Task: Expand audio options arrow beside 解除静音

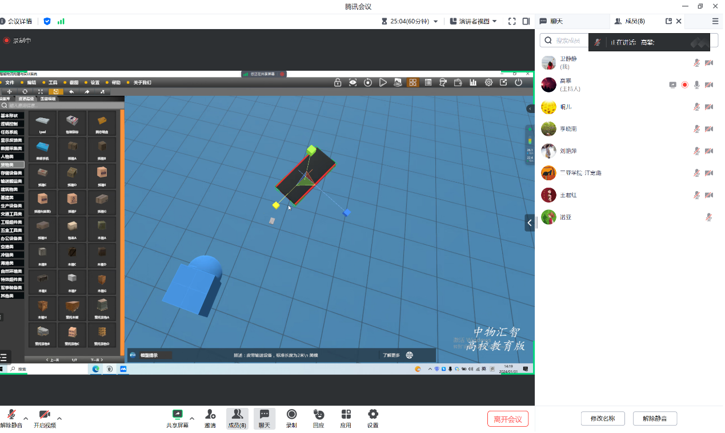Action: [x=26, y=418]
